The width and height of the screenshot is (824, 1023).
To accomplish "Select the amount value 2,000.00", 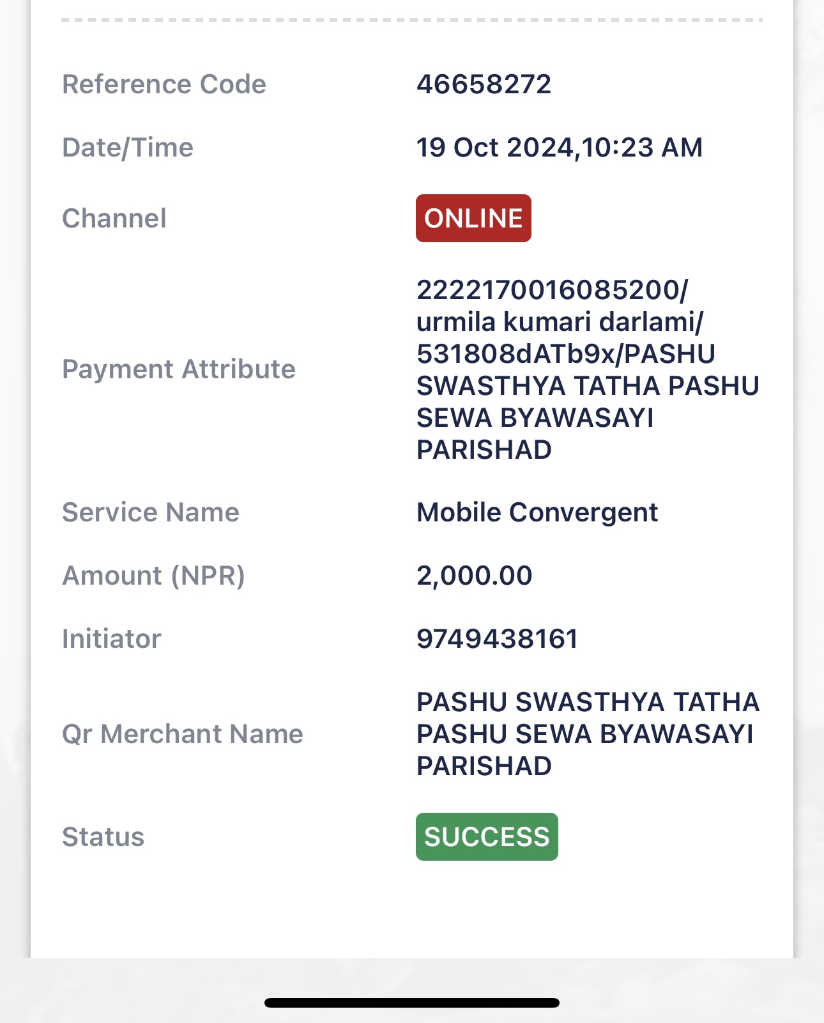I will 474,576.
